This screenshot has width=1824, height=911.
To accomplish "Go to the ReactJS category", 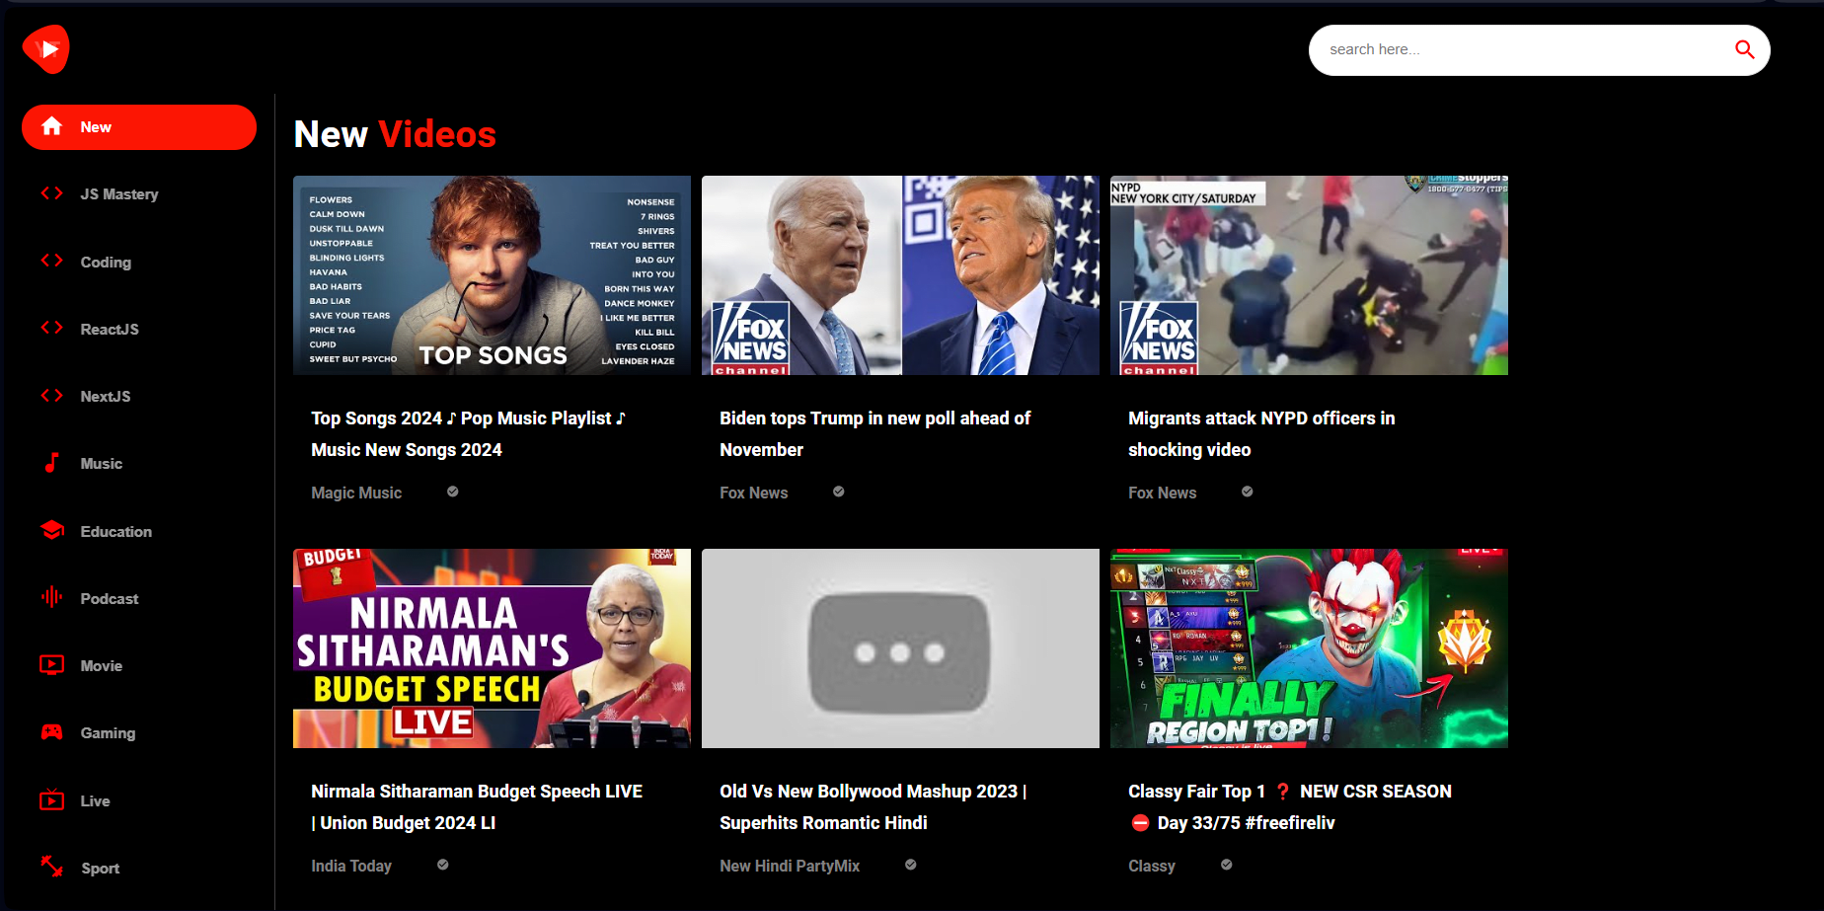I will (139, 329).
